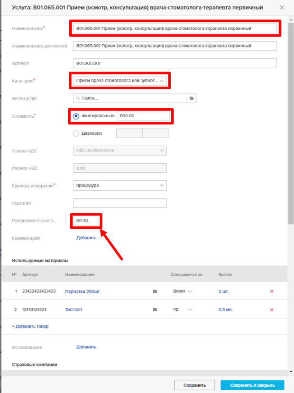Click folder icon in Тесттест row
The image size is (294, 393).
pos(155,309)
